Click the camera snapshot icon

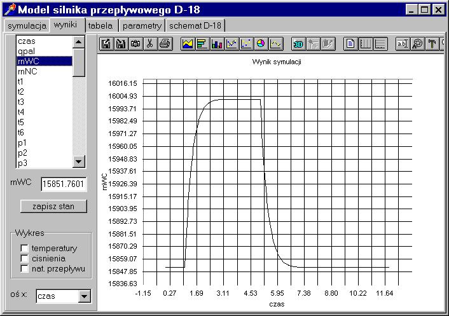click(x=135, y=44)
